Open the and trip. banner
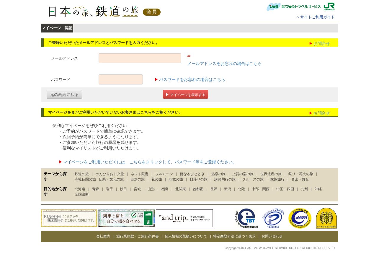This screenshot has width=379, height=254. coord(184,218)
